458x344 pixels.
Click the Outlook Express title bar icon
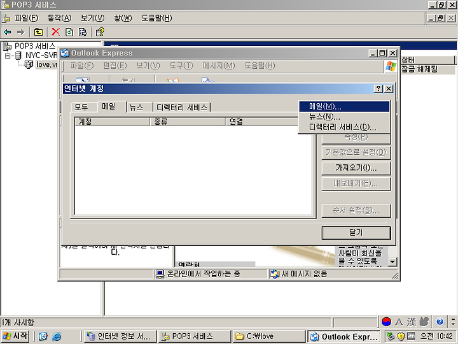coord(65,53)
